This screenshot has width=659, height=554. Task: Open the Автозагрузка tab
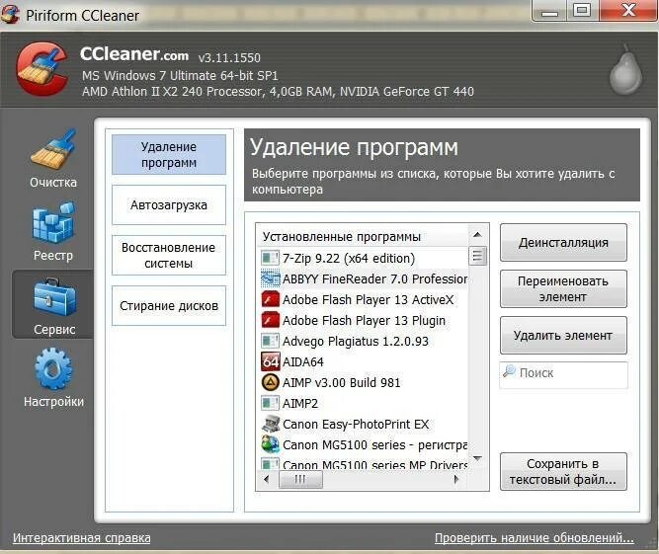pos(169,205)
